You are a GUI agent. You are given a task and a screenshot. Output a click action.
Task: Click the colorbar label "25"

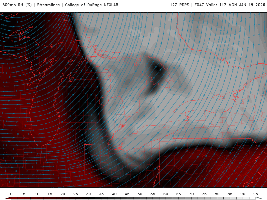point(76,194)
